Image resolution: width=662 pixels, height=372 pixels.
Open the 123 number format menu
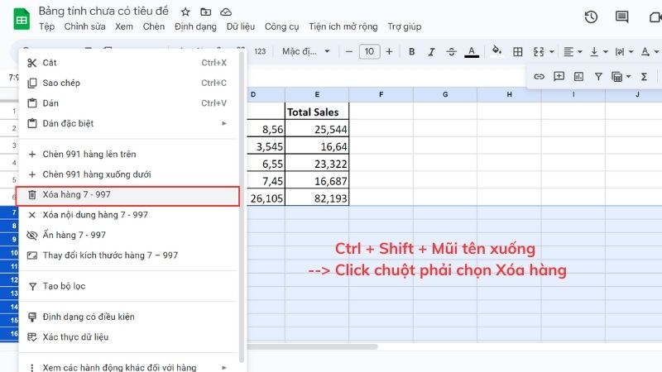pos(260,51)
